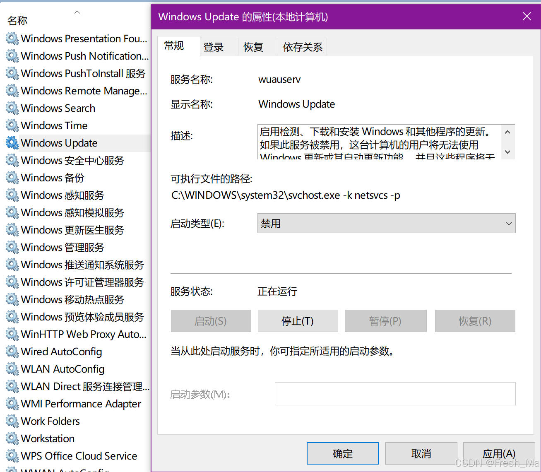Image resolution: width=541 pixels, height=472 pixels.
Task: Click gear icon beside Windows PushToInstall 服务
Action: [12, 74]
